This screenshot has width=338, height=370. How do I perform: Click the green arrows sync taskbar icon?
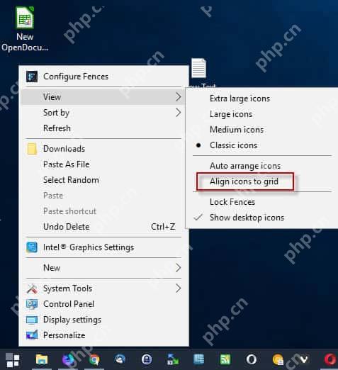pos(173,360)
